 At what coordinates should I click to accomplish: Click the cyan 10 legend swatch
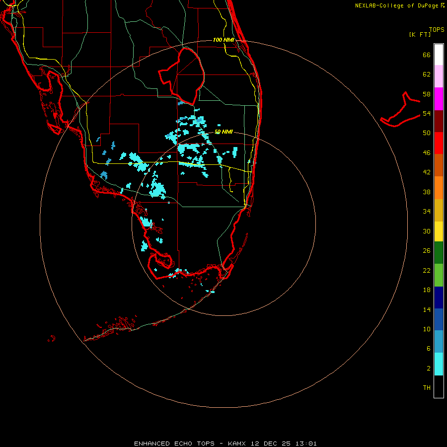(439, 364)
